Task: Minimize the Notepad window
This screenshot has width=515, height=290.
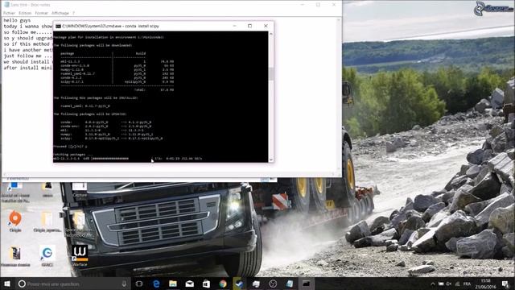Action: coord(303,5)
